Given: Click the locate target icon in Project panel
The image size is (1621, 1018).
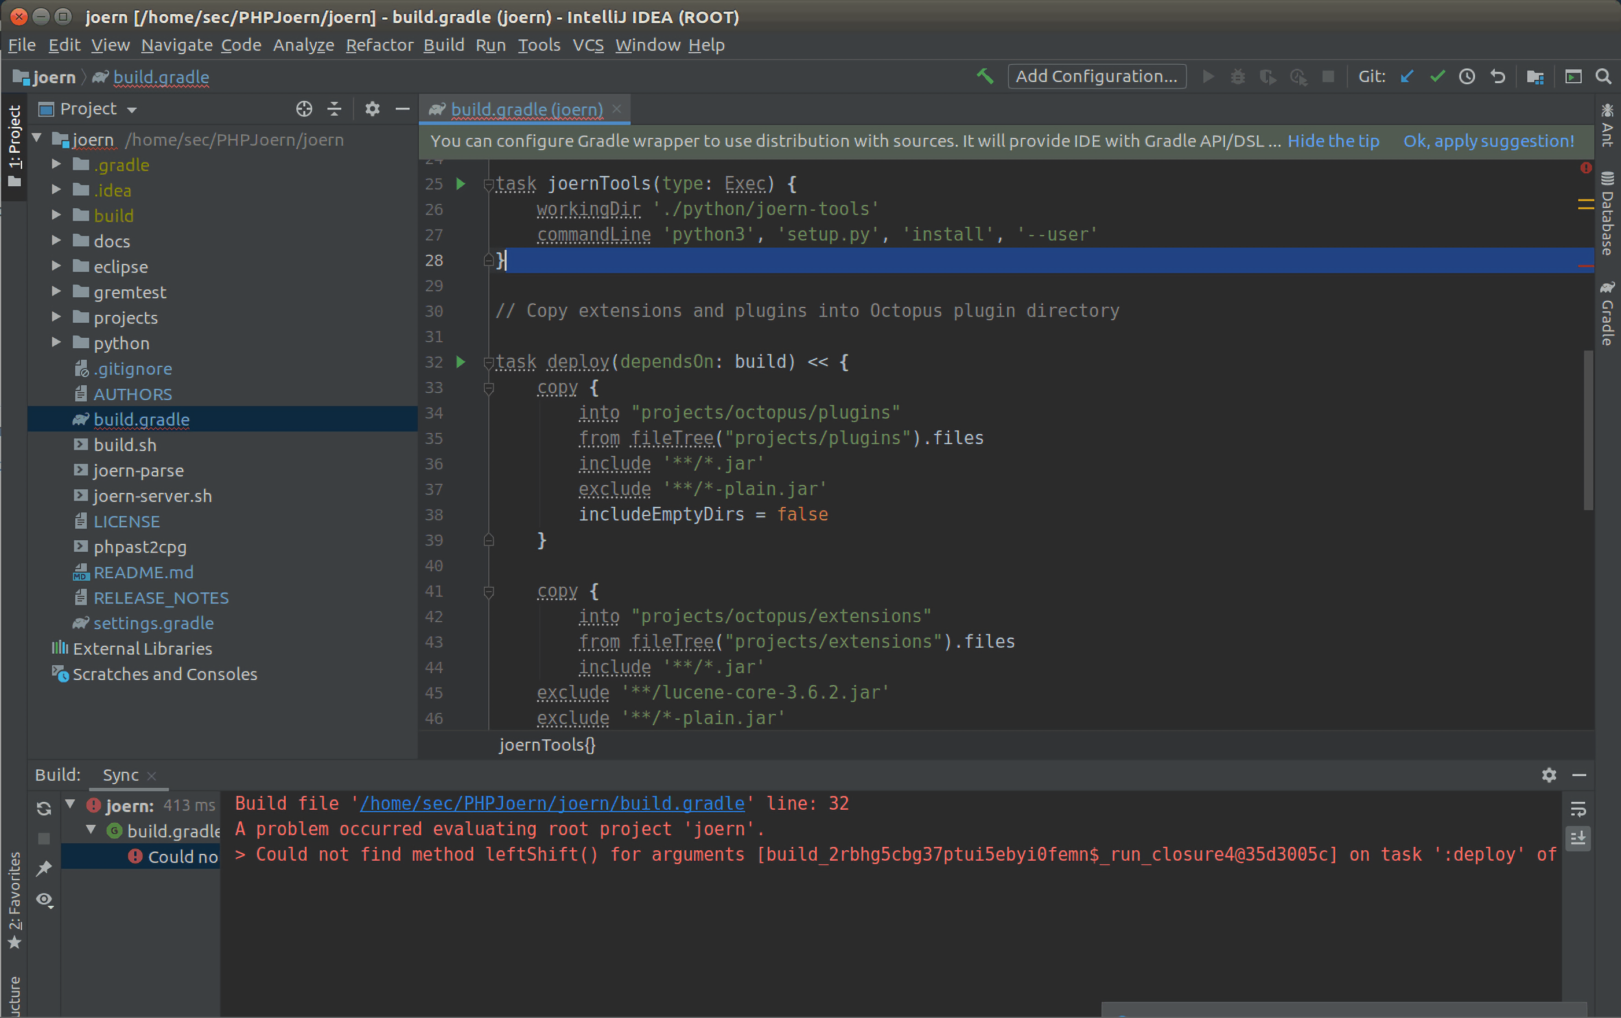Looking at the screenshot, I should 304,109.
